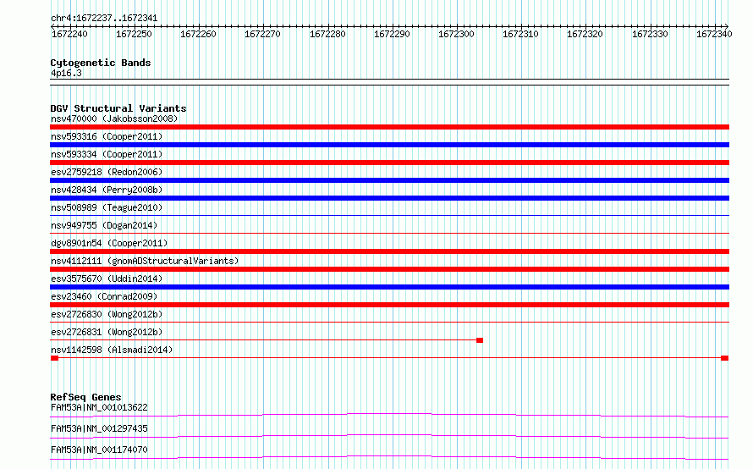Select the Cytogenetic Bands track title
Image resolution: width=753 pixels, height=469 pixels.
tap(101, 63)
